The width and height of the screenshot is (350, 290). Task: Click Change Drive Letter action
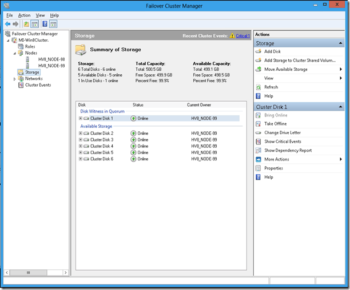[x=283, y=132]
